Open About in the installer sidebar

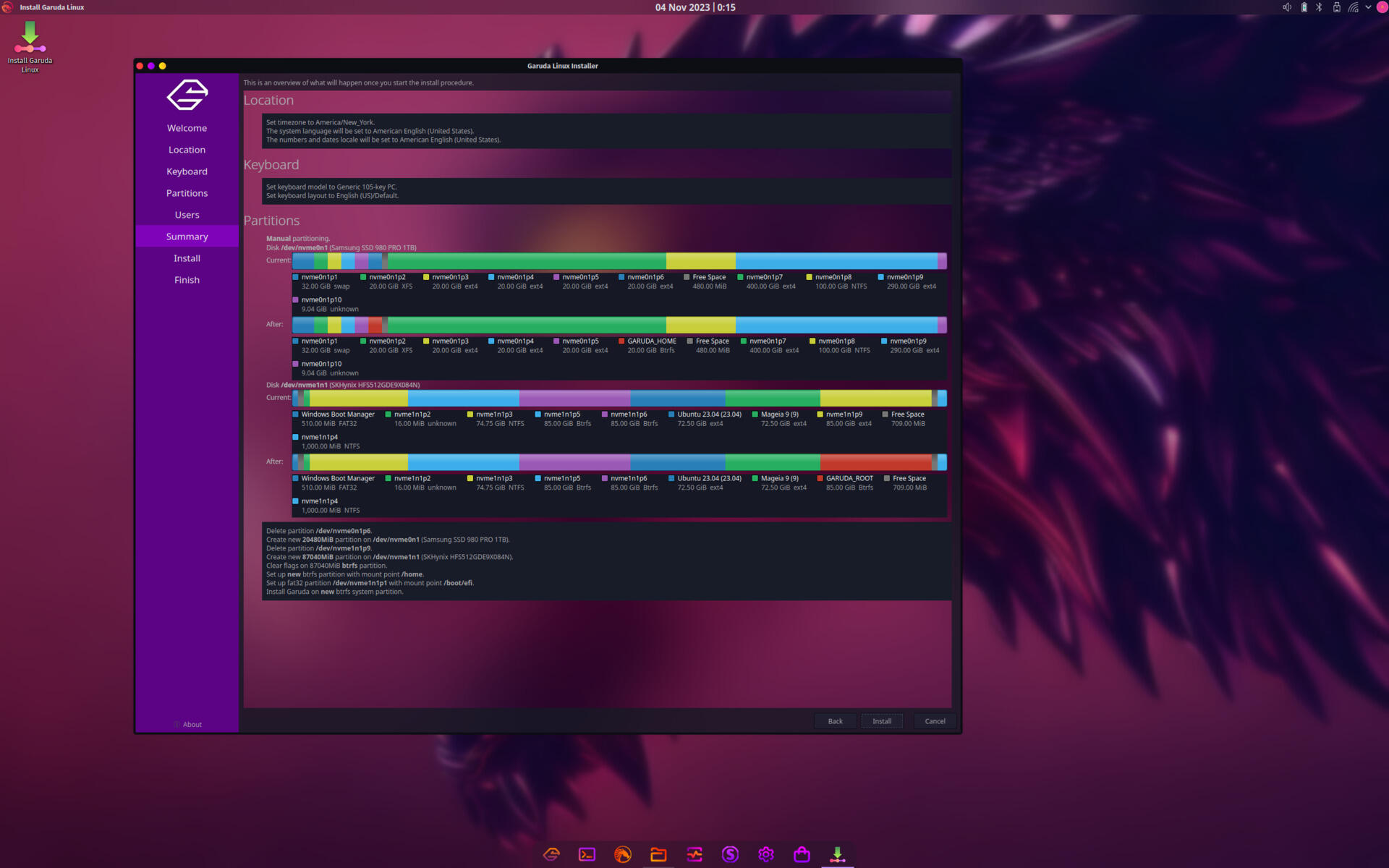(188, 724)
